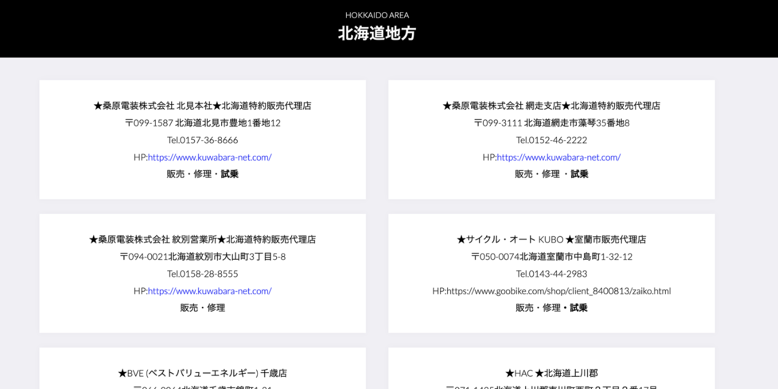Open the kuwabara-net link under 紋別営業所
Image resolution: width=778 pixels, height=389 pixels.
tap(210, 291)
